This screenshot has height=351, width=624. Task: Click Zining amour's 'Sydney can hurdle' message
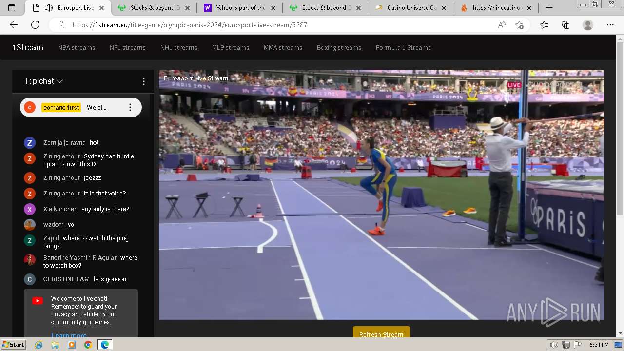tap(89, 160)
